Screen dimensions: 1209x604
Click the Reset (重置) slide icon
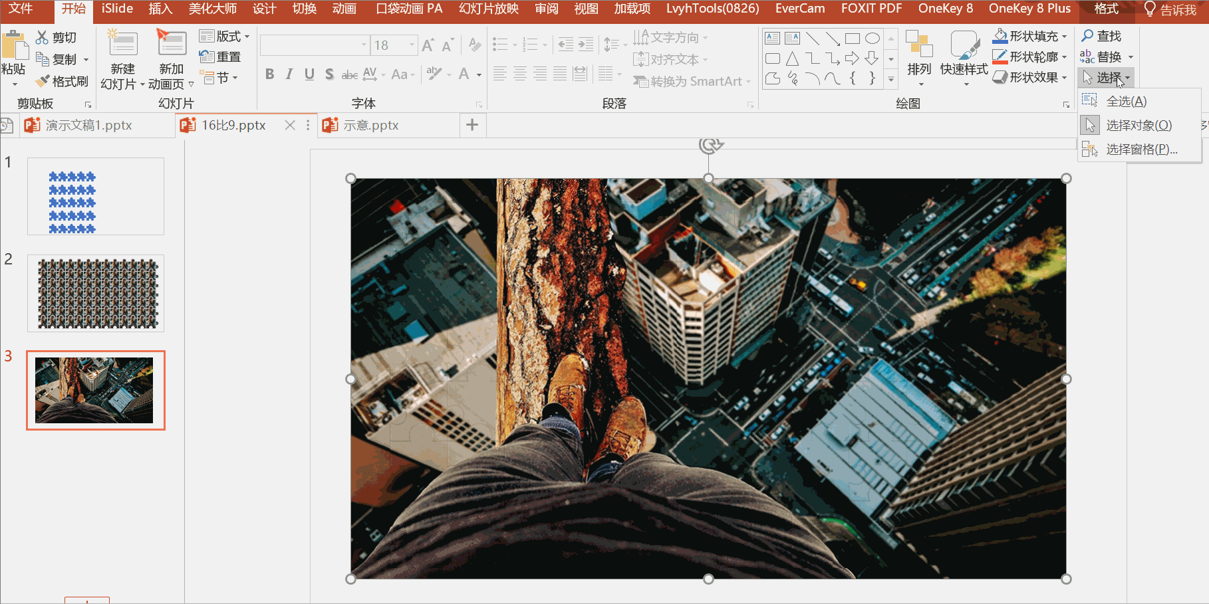pyautogui.click(x=207, y=57)
